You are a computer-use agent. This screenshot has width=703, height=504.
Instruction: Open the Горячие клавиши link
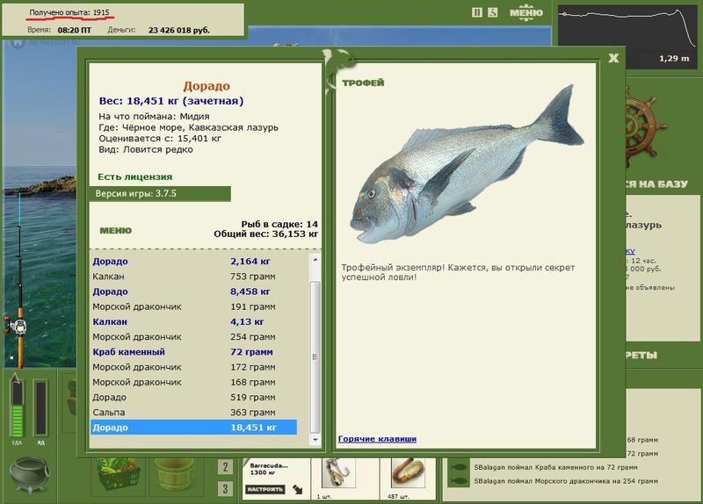(x=377, y=439)
